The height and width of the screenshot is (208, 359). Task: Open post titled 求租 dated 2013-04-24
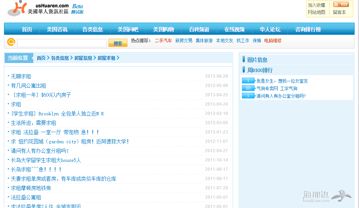(16, 104)
